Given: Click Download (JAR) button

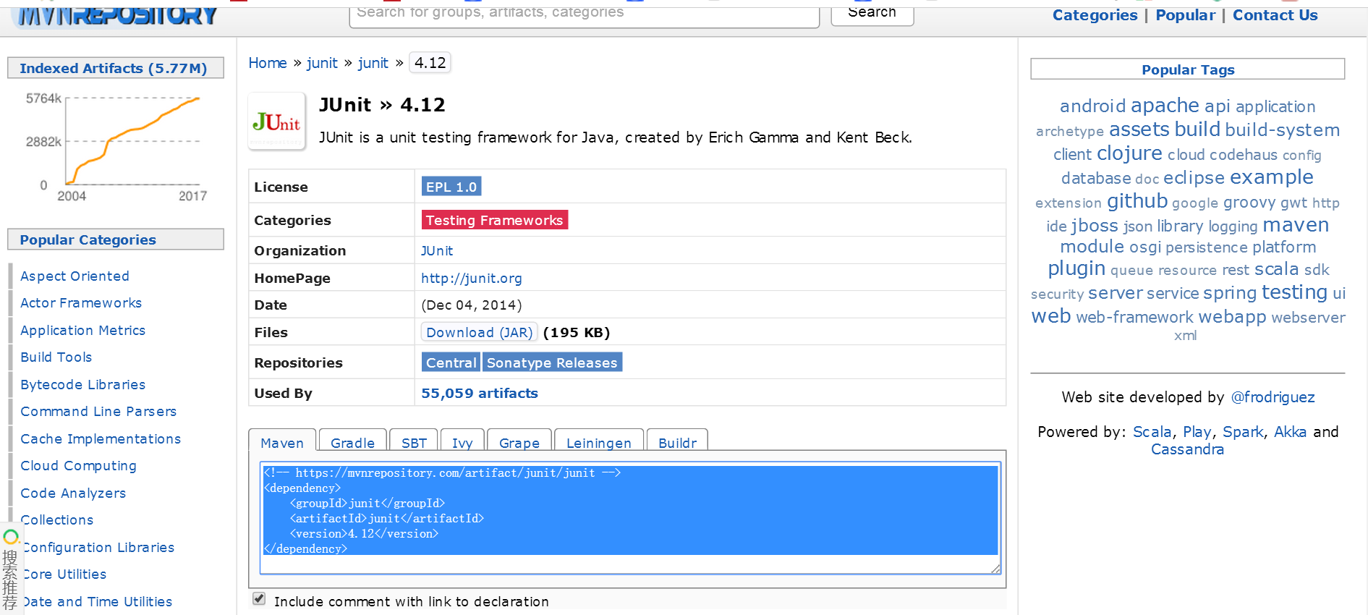Looking at the screenshot, I should (x=479, y=332).
